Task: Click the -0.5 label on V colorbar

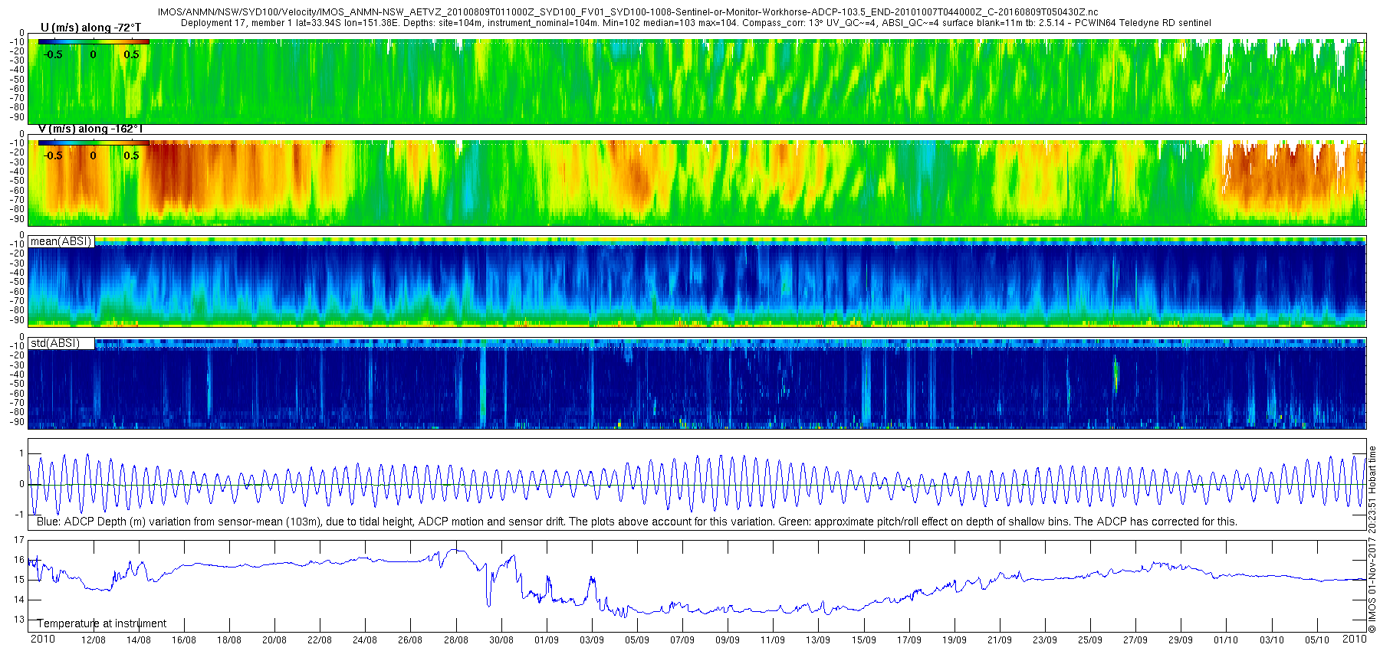Action: click(x=53, y=155)
